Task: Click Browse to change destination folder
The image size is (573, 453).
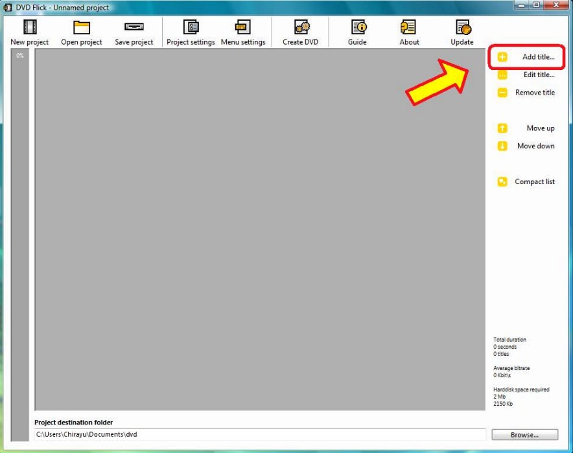Action: 525,434
